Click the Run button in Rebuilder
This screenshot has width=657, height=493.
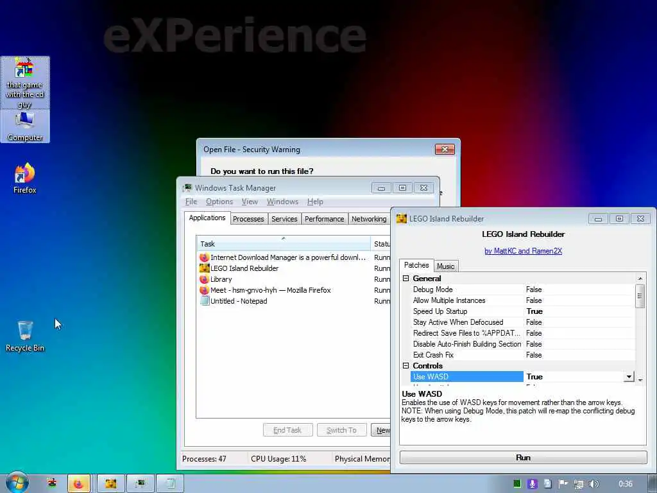pyautogui.click(x=524, y=457)
